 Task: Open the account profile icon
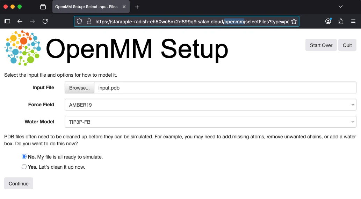pos(328,21)
